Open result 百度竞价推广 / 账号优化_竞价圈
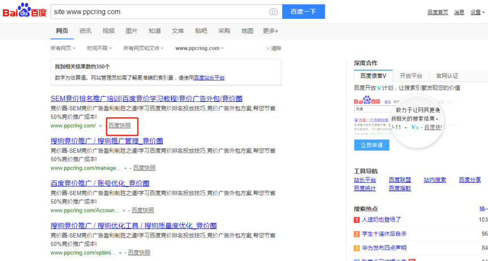The height and width of the screenshot is (261, 488). point(100,183)
